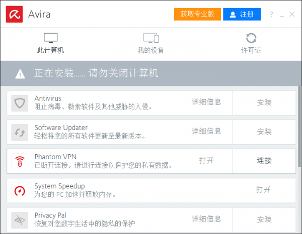Click the Software Updater arrows icon
Viewport: 302px width, 234px height.
point(20,133)
